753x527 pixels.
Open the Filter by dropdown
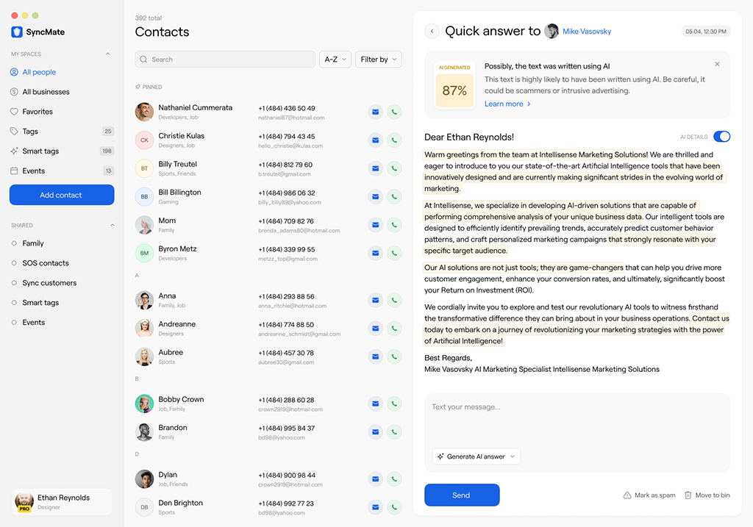(379, 59)
